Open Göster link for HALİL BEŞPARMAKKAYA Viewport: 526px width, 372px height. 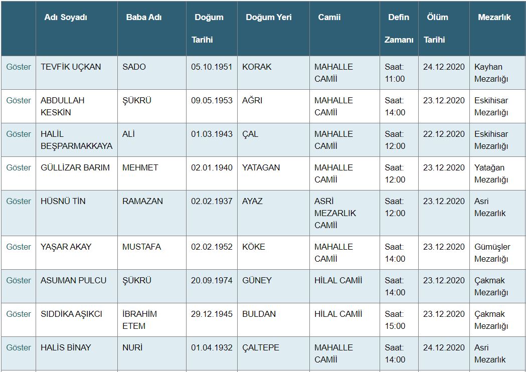[19, 134]
